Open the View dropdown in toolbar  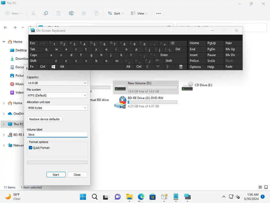click(139, 13)
